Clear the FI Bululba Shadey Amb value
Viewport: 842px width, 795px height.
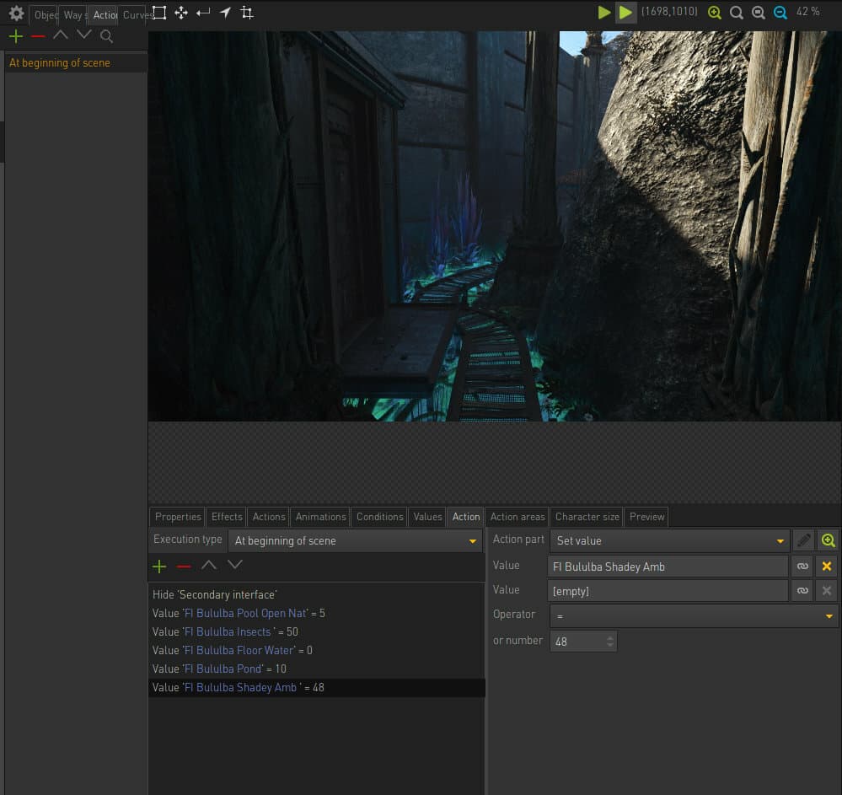coord(827,567)
